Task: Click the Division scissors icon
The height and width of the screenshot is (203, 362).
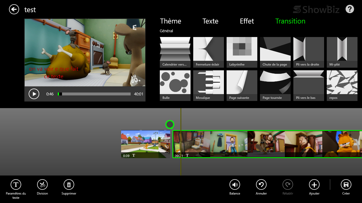Action: click(42, 184)
